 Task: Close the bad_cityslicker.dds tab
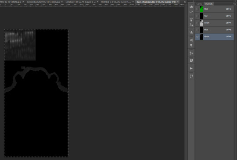(178, 2)
